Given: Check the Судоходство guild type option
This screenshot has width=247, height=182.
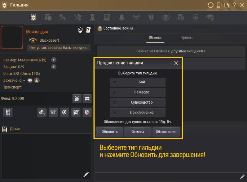Looking at the screenshot, I should (x=138, y=103).
